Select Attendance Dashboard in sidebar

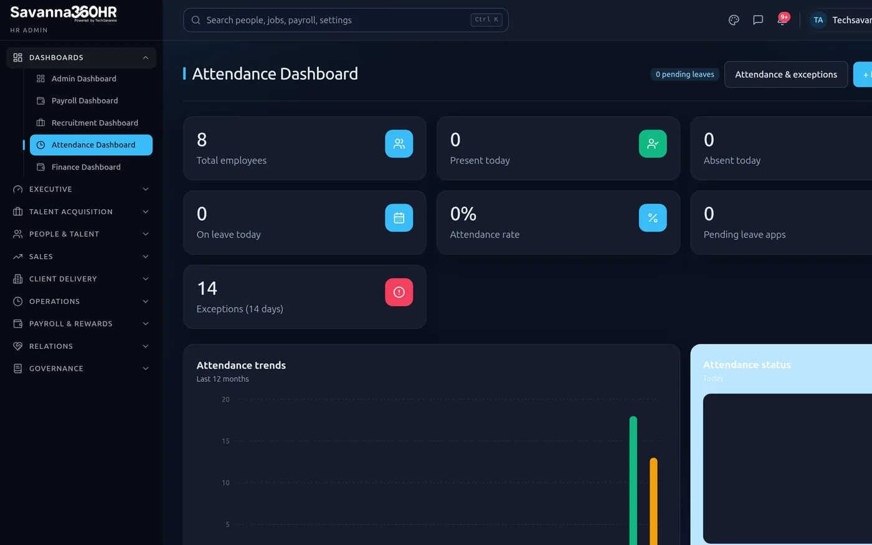(x=91, y=145)
